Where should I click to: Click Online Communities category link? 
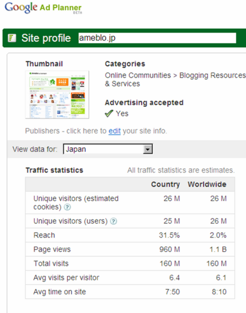[138, 75]
